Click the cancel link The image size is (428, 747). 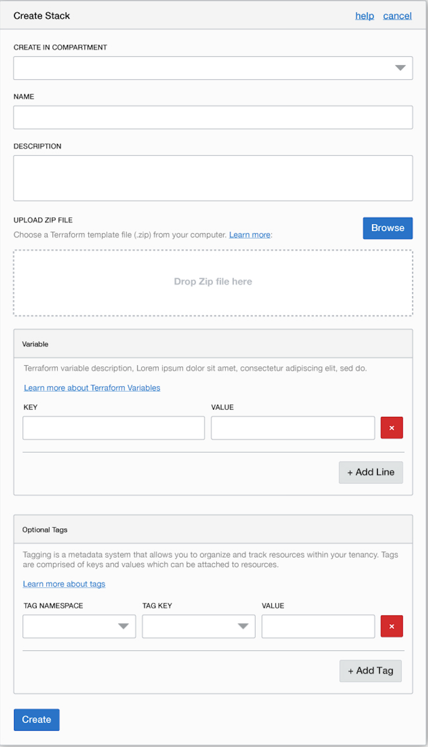pyautogui.click(x=397, y=16)
